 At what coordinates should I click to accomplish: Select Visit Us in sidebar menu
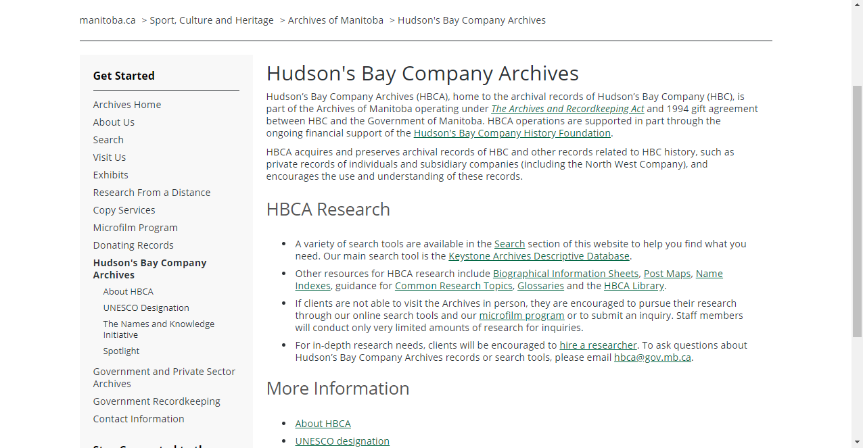pos(110,157)
